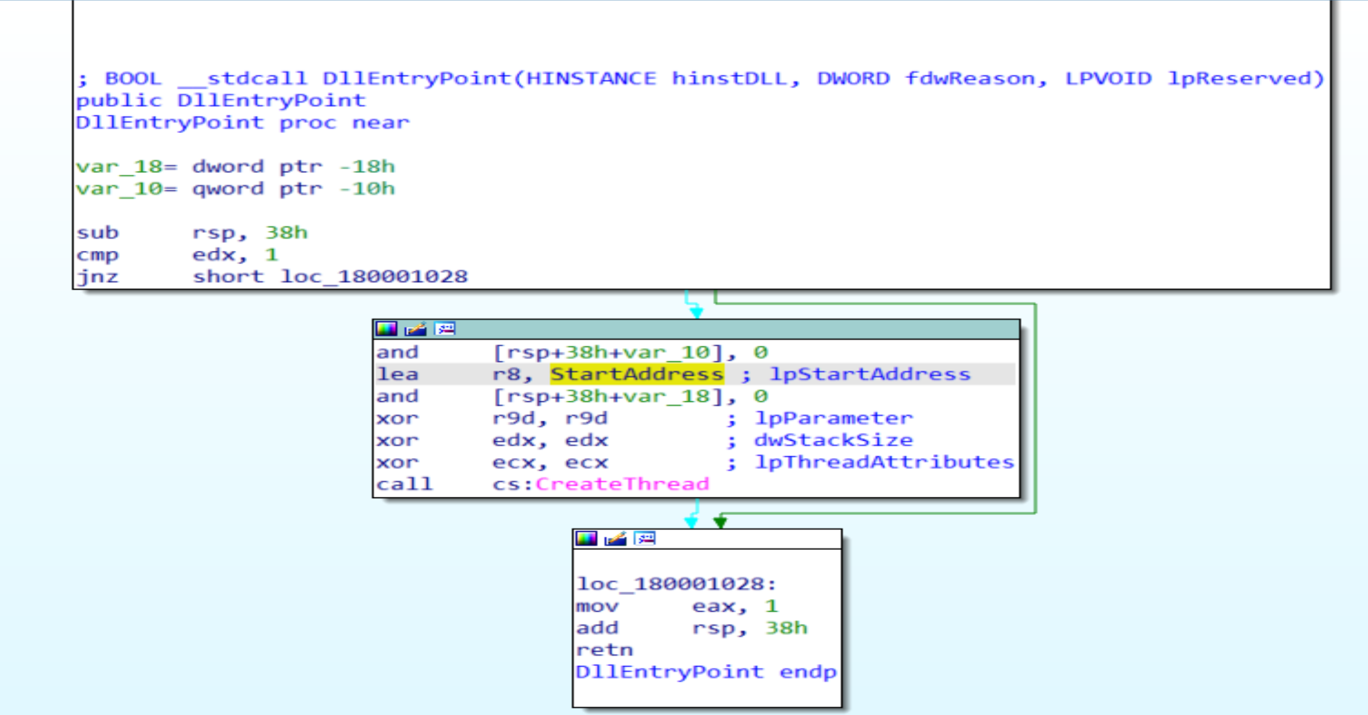Click group nodes icon in loc_180001028 block
This screenshot has height=715, width=1368.
[x=645, y=539]
